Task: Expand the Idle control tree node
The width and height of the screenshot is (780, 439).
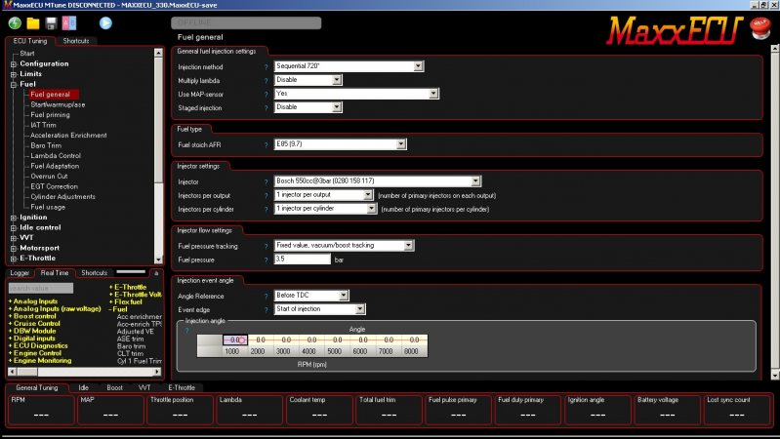Action: pyautogui.click(x=14, y=227)
